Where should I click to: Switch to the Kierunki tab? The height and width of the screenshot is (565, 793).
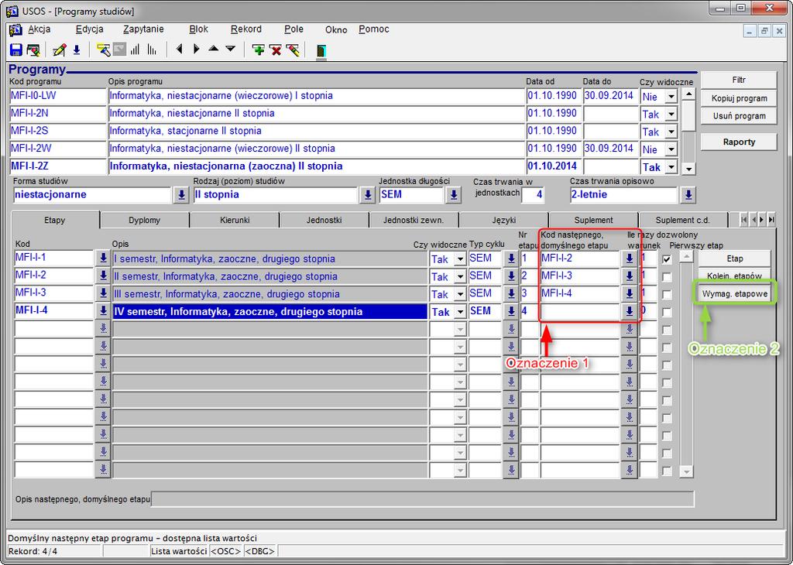click(x=235, y=221)
